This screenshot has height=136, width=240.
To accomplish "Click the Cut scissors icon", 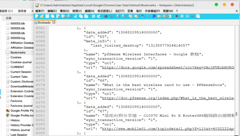I will pyautogui.click(x=75, y=16).
